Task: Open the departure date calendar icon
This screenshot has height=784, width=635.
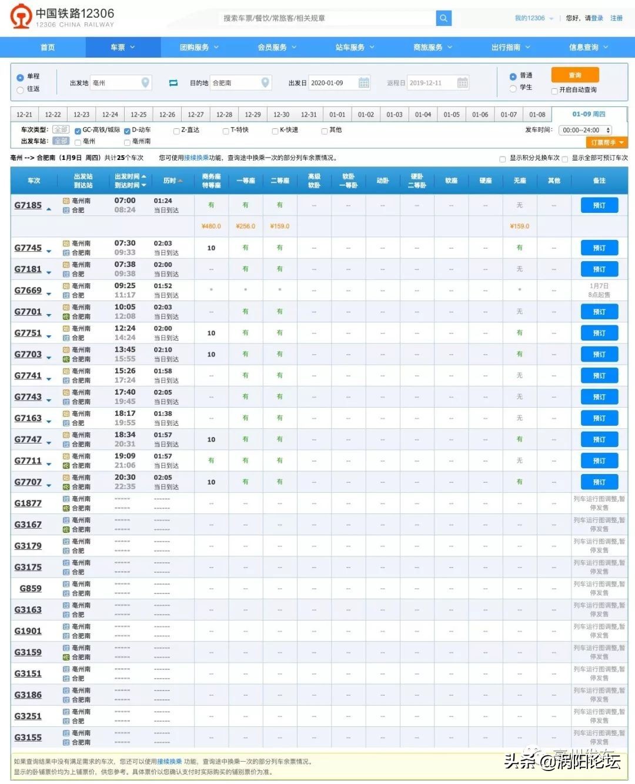Action: pyautogui.click(x=364, y=83)
